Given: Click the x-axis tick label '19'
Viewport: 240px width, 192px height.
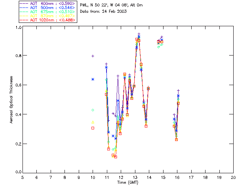Looking at the screenshot, I should tap(219, 177).
